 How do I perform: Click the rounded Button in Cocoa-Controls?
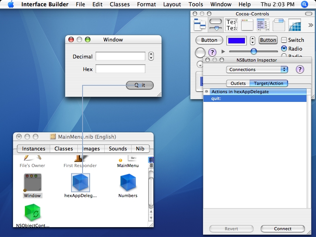[209, 40]
